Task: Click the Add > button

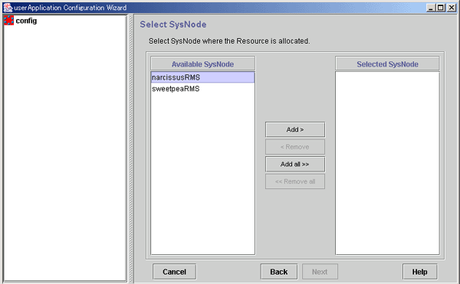Action: (295, 129)
